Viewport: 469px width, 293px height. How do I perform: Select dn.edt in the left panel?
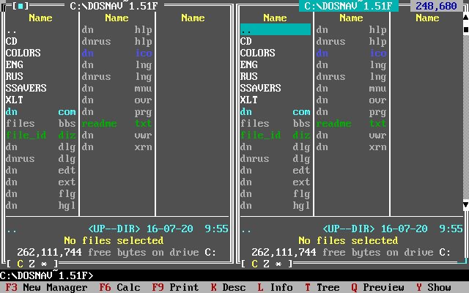click(x=41, y=170)
